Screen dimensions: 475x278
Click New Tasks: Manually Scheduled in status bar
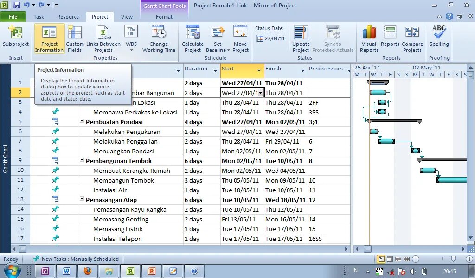point(76,259)
